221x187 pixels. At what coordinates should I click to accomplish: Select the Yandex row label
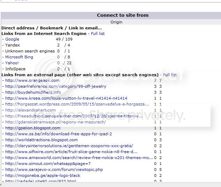13,45
